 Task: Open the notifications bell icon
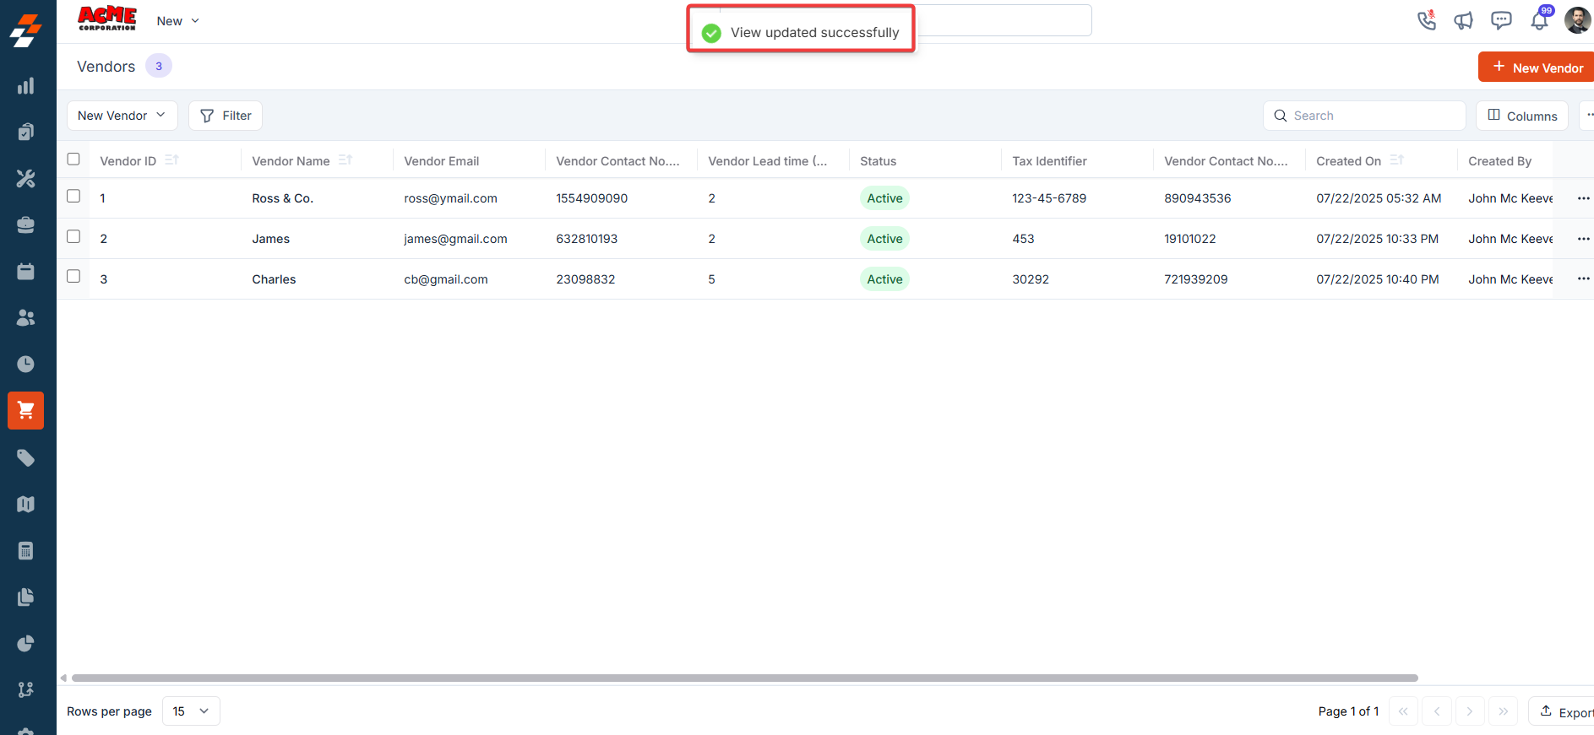pos(1540,19)
